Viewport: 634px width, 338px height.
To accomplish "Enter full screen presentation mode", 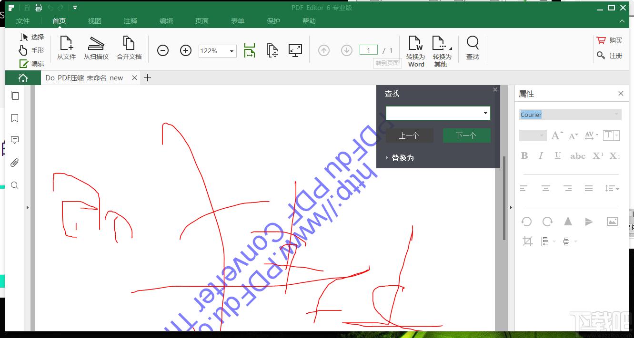I will coord(295,50).
